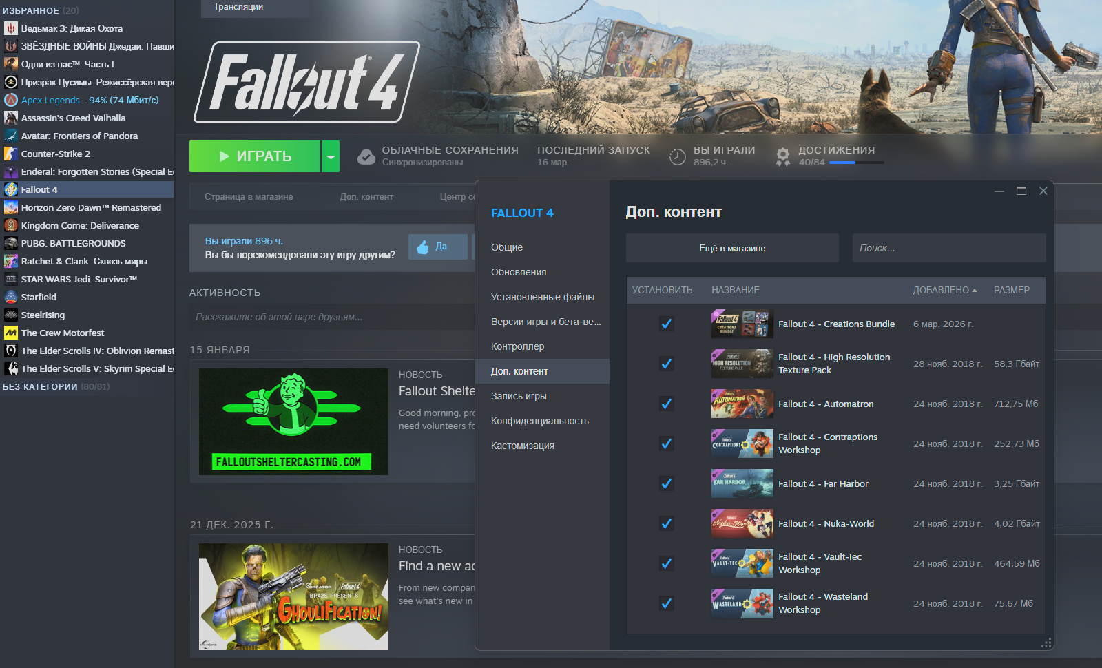This screenshot has width=1102, height=668.
Task: Select the Starfield game icon
Action: [10, 297]
